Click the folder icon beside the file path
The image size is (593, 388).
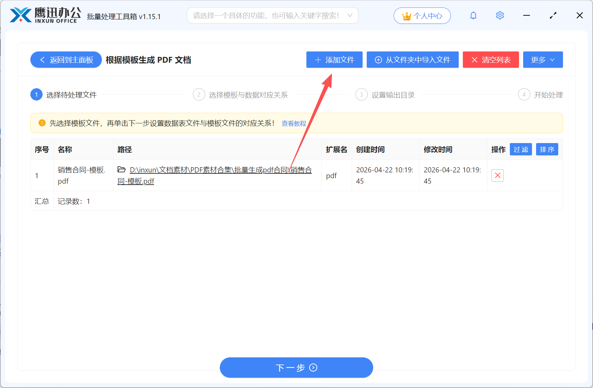pyautogui.click(x=121, y=169)
